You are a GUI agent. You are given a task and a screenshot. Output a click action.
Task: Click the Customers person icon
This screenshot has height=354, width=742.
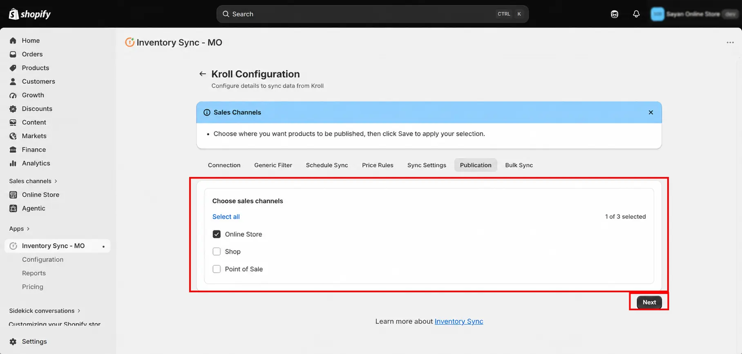pos(13,81)
